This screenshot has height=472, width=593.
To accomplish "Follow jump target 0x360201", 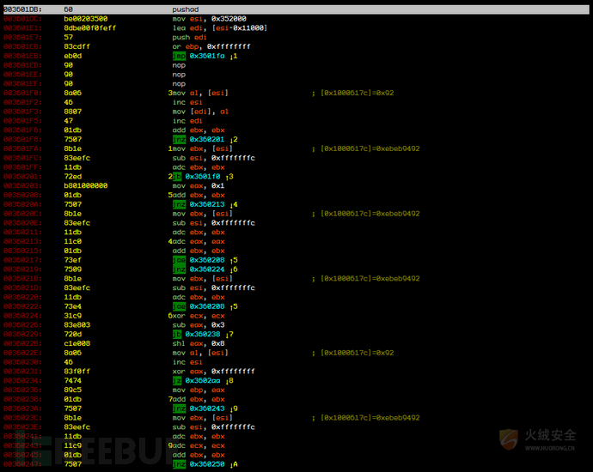I will [207, 139].
